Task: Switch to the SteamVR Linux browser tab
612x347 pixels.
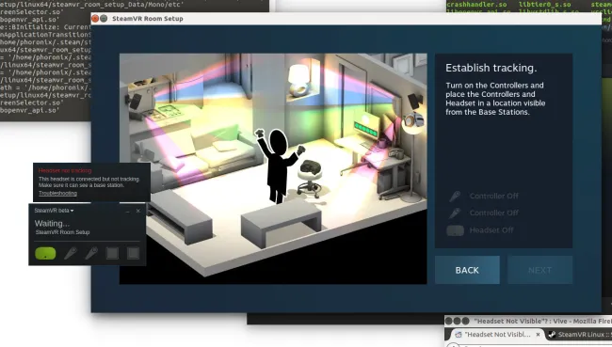Action: [579, 335]
